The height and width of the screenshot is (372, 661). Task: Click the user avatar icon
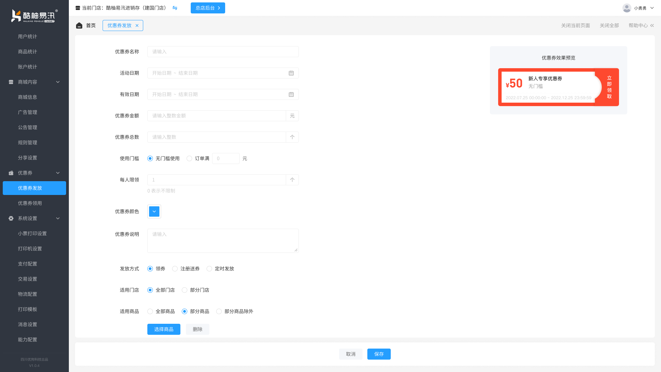point(627,8)
